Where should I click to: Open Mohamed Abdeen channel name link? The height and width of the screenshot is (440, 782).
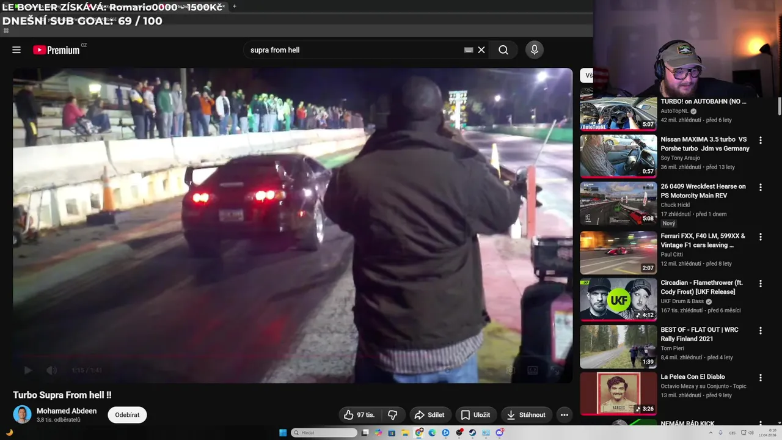pyautogui.click(x=67, y=411)
